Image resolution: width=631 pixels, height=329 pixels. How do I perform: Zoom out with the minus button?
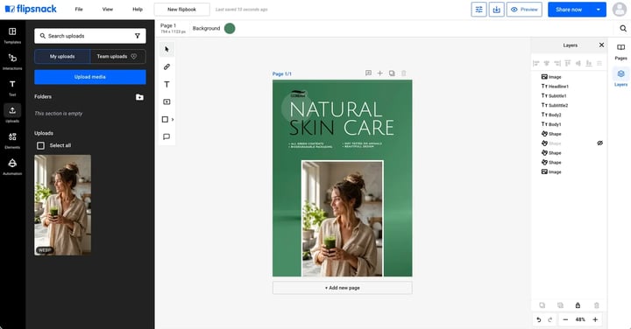(565, 319)
